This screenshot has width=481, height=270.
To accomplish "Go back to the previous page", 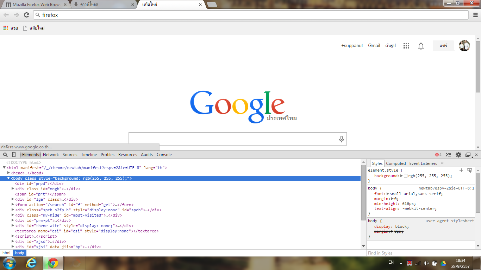I will click(6, 15).
